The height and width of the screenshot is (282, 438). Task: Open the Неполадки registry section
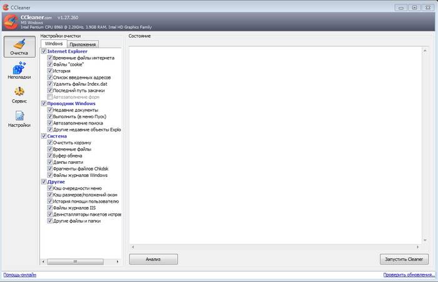pyautogui.click(x=19, y=71)
